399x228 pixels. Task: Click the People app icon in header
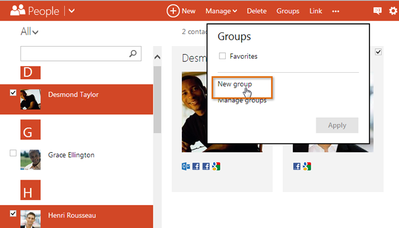(18, 10)
